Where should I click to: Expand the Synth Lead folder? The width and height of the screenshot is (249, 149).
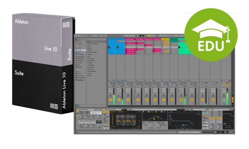91,67
